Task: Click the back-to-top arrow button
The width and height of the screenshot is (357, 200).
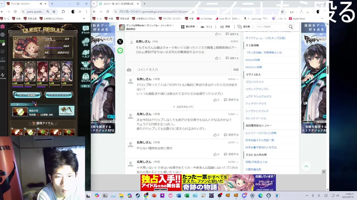Action: coord(306,166)
